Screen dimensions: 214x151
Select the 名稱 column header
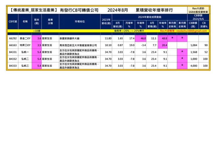coord(25,22)
